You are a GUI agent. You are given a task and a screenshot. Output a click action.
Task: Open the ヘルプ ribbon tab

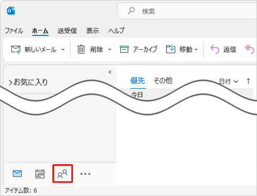coord(116,31)
